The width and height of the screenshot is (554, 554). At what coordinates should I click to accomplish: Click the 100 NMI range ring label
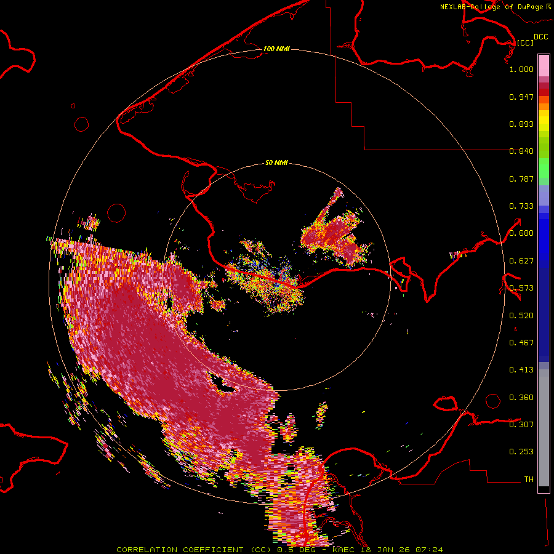point(276,49)
